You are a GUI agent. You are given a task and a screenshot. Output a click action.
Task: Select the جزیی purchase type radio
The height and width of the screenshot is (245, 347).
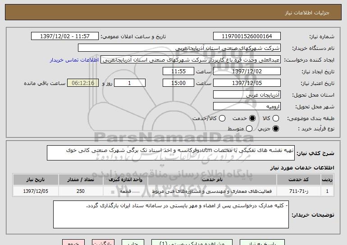[x=276, y=129]
